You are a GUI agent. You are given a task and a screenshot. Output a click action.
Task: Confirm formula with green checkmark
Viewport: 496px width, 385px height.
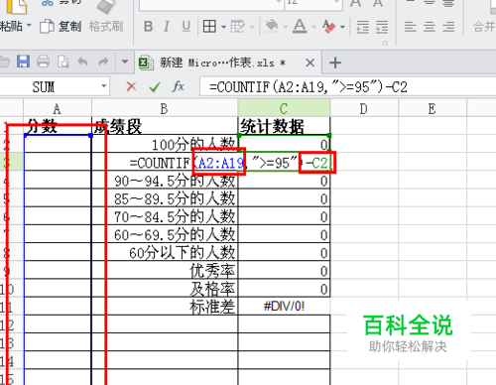click(x=155, y=87)
